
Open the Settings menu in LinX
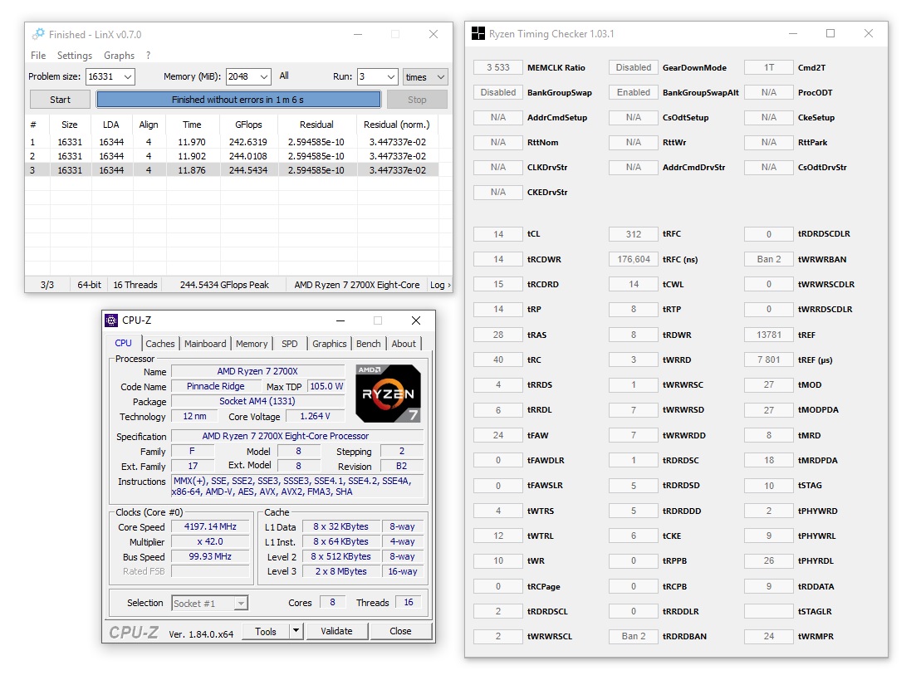[74, 56]
